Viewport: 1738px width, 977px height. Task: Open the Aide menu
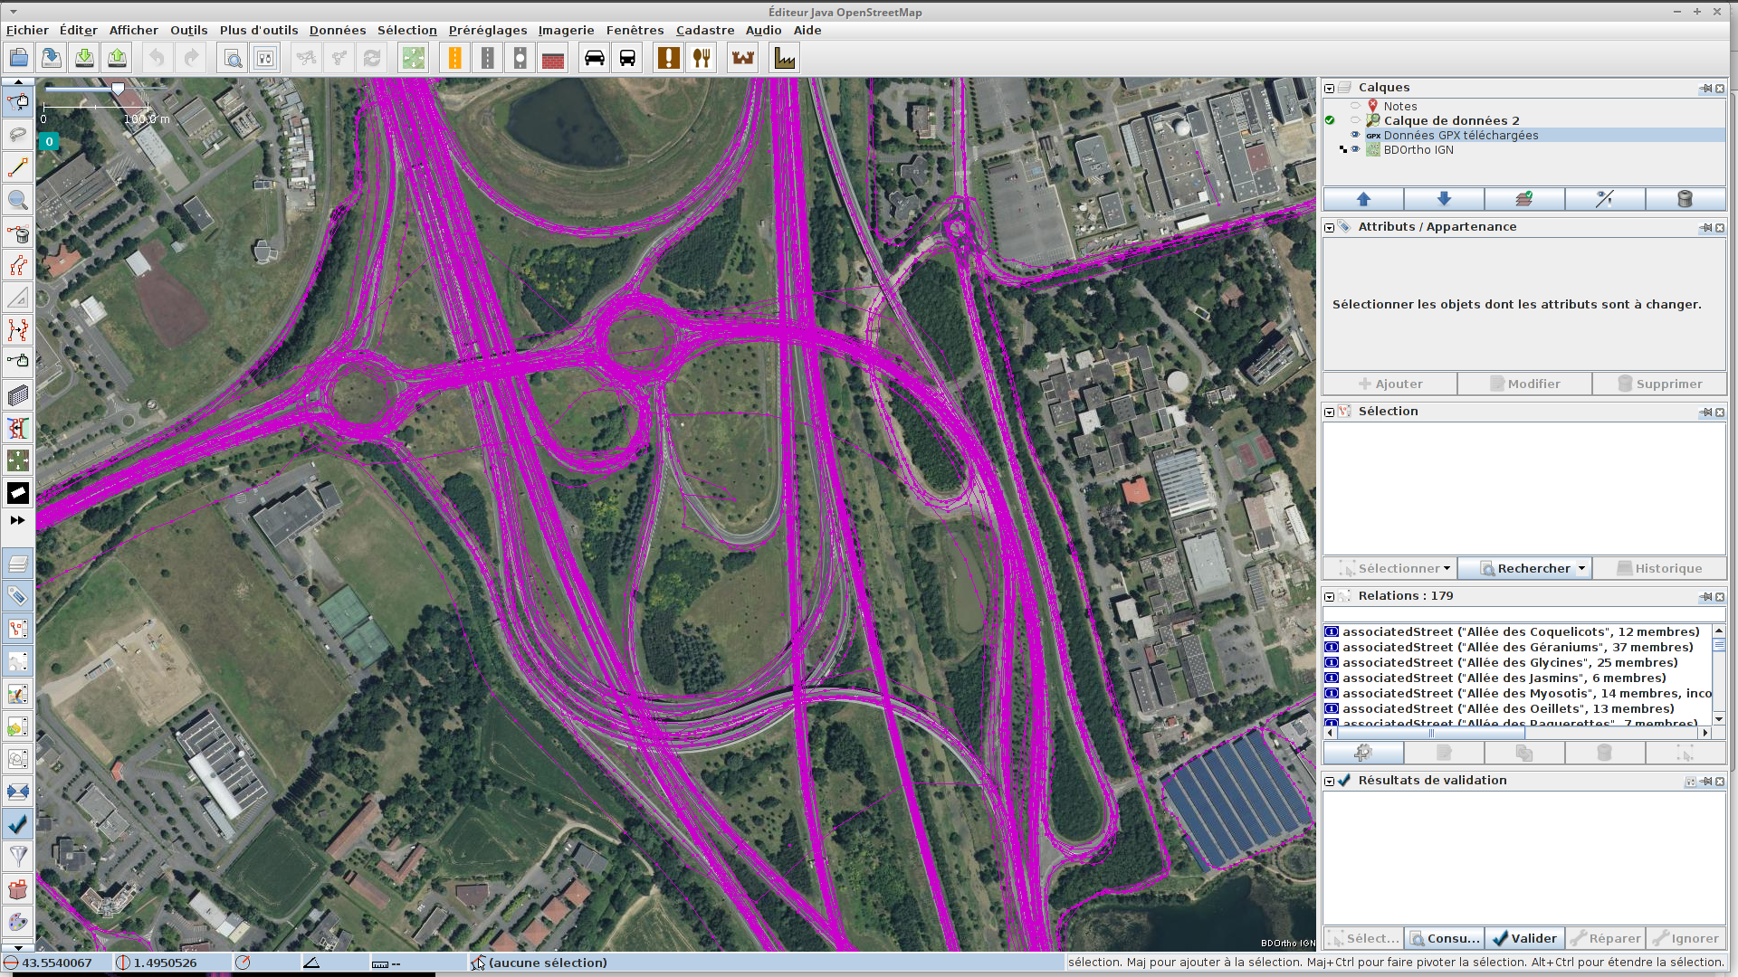pyautogui.click(x=807, y=30)
